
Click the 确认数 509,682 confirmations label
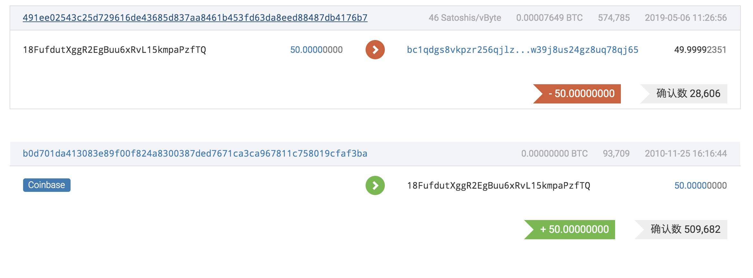(681, 230)
